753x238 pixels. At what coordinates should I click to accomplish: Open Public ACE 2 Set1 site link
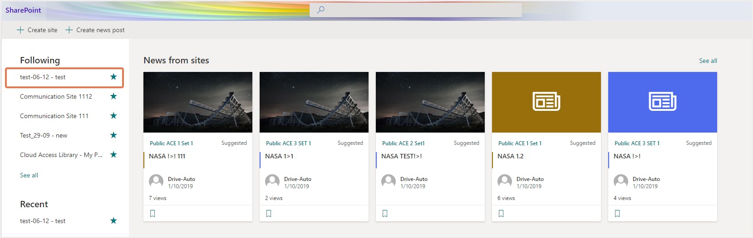403,143
